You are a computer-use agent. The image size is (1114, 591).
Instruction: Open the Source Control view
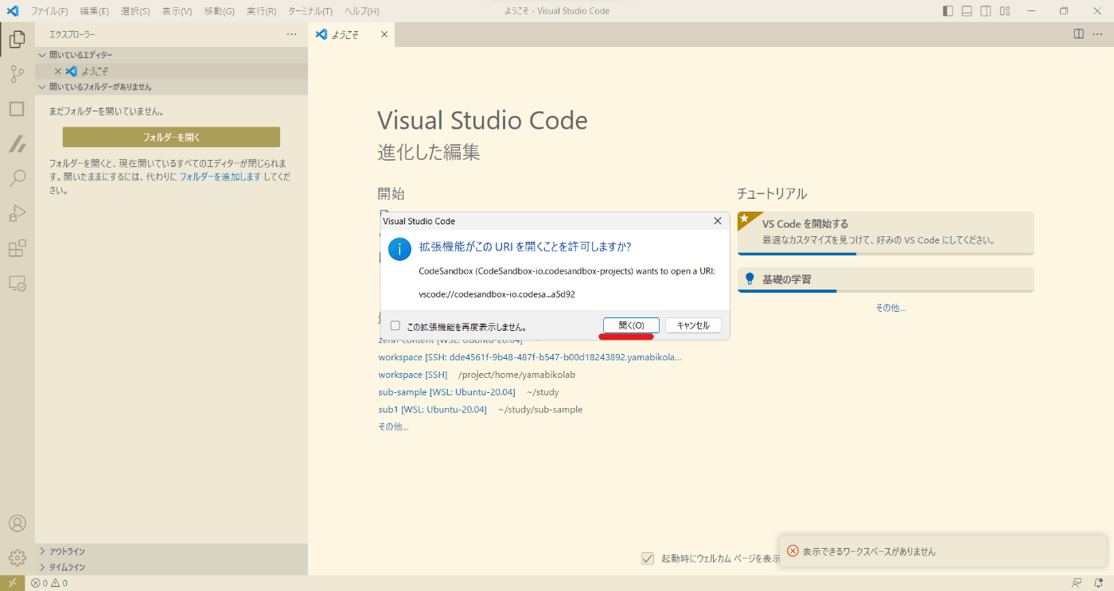(x=17, y=75)
